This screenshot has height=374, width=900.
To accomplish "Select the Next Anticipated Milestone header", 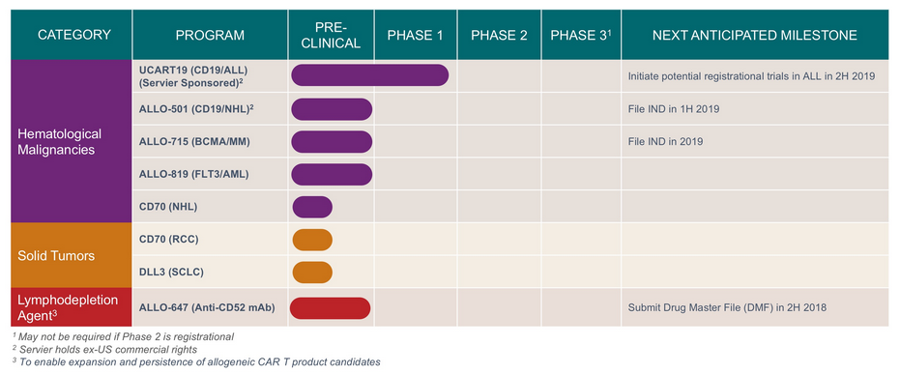I will click(755, 35).
